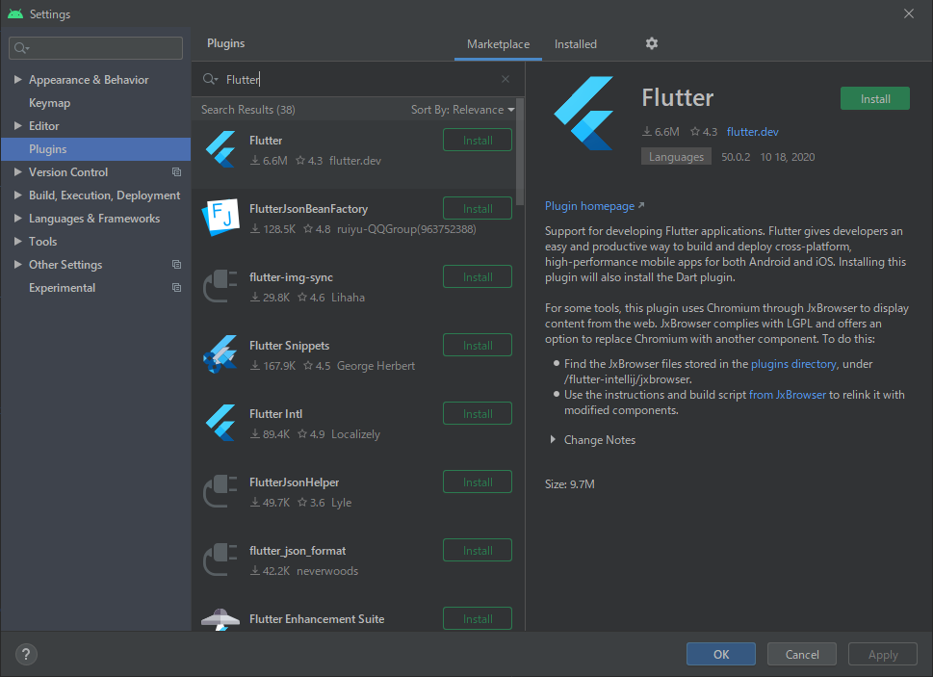
Task: Open the from JxBrowser link
Action: (x=788, y=395)
